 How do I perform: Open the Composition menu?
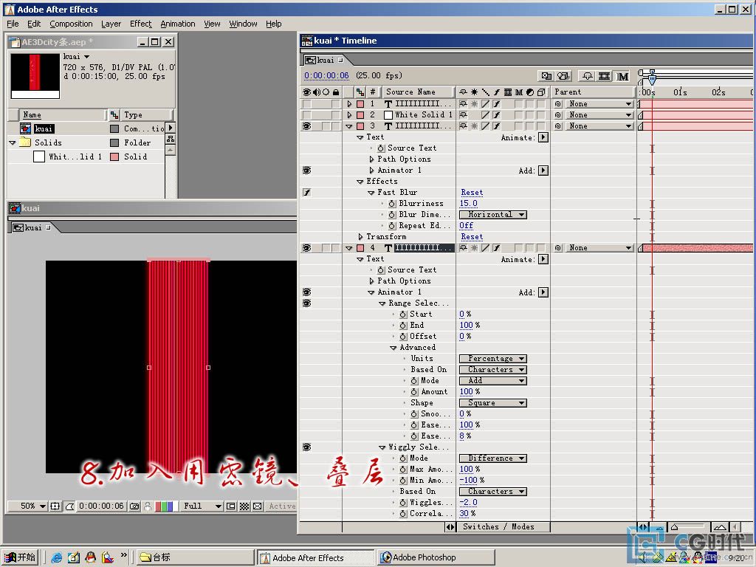[x=71, y=24]
